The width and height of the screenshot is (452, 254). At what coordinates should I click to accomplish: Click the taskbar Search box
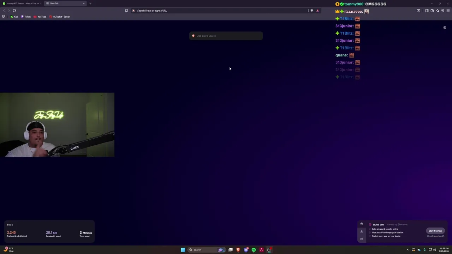tap(207, 250)
